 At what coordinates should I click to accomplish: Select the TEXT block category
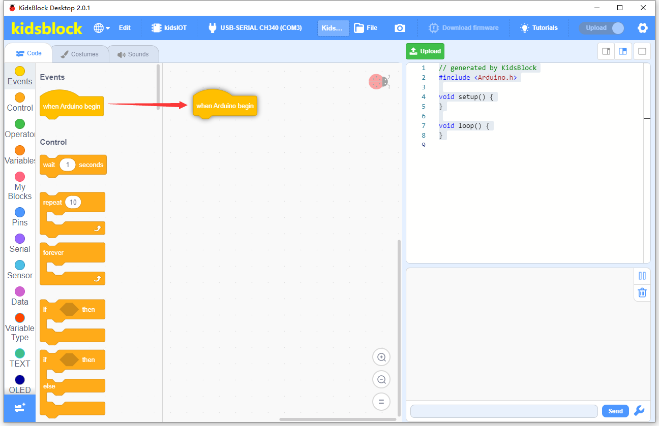point(20,358)
